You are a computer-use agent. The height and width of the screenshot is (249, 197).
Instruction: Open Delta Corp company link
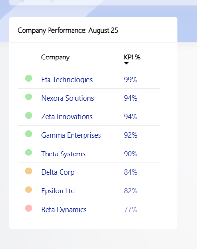pos(58,172)
